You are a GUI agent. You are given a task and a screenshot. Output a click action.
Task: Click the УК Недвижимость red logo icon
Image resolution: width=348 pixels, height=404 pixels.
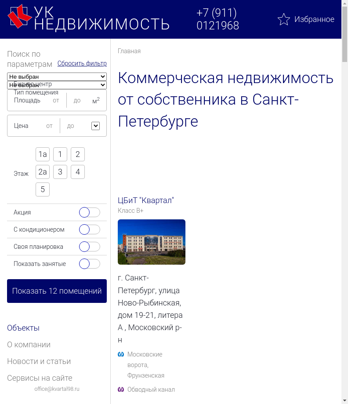(x=20, y=16)
